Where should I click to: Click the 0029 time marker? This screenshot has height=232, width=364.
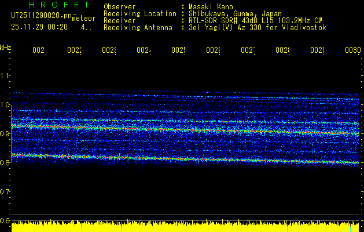(317, 50)
